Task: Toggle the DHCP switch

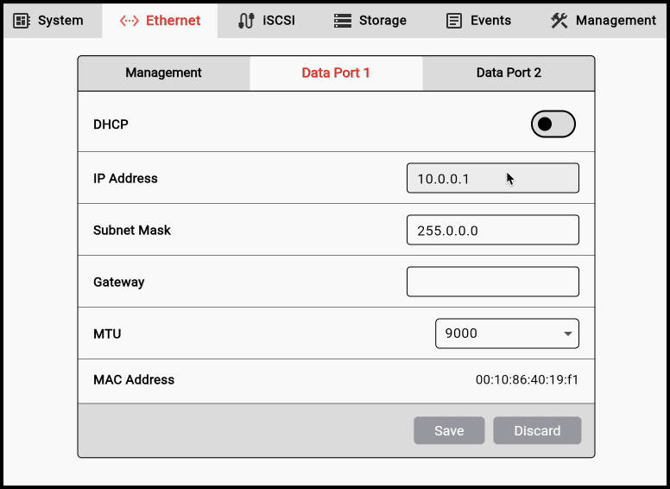Action: (x=553, y=124)
